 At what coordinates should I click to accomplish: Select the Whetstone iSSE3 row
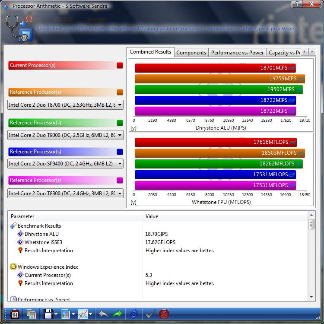point(158,242)
